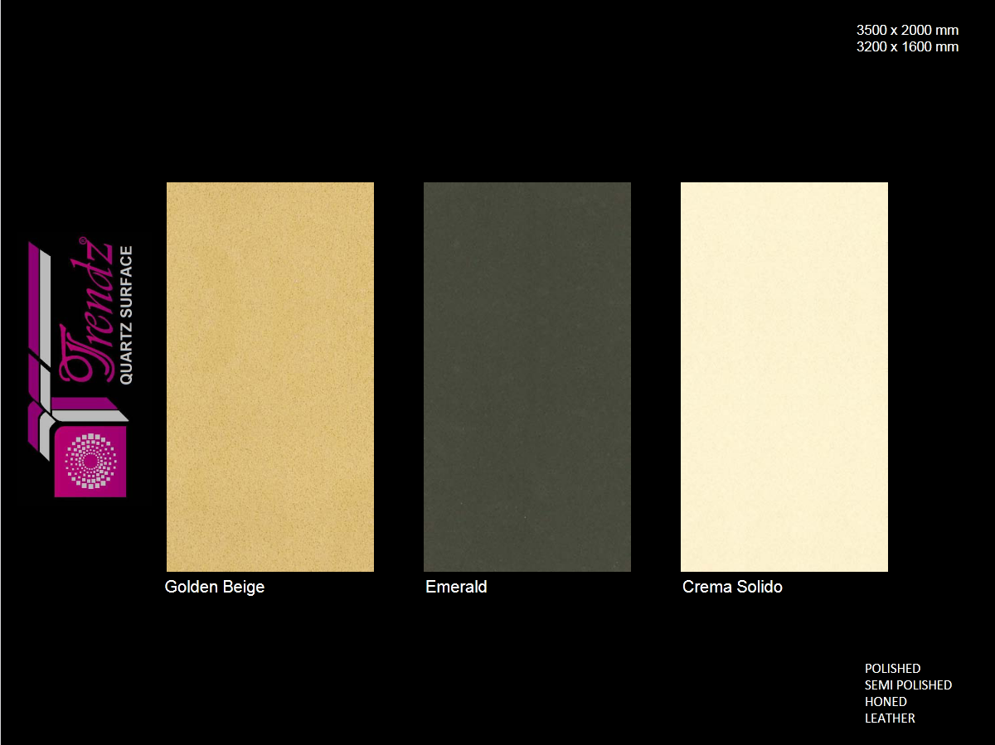Click the pink square dotted-circle emblem
The width and height of the screenshot is (995, 745).
[90, 460]
